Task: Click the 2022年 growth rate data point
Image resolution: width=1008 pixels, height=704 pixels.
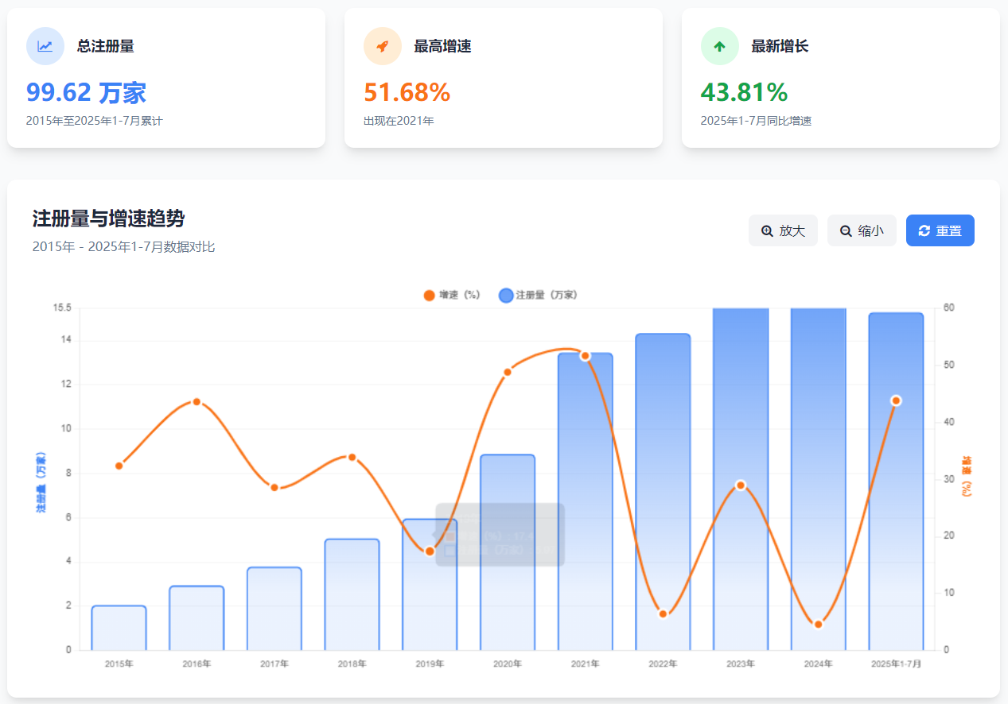Action: point(663,613)
